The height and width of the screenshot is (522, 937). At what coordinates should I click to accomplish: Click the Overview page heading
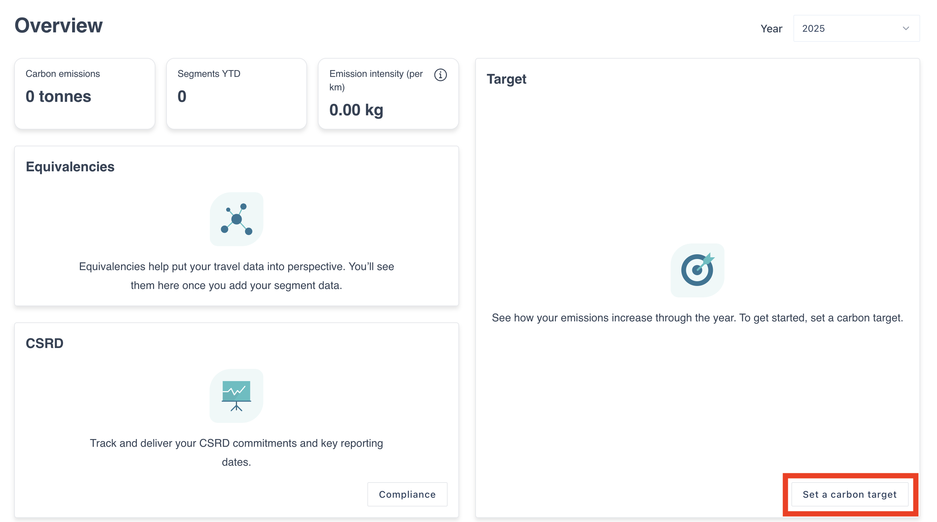59,26
